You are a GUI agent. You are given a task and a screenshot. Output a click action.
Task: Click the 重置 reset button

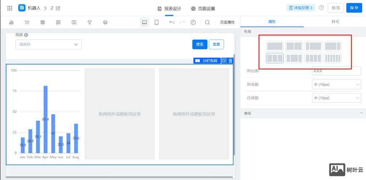pos(217,44)
